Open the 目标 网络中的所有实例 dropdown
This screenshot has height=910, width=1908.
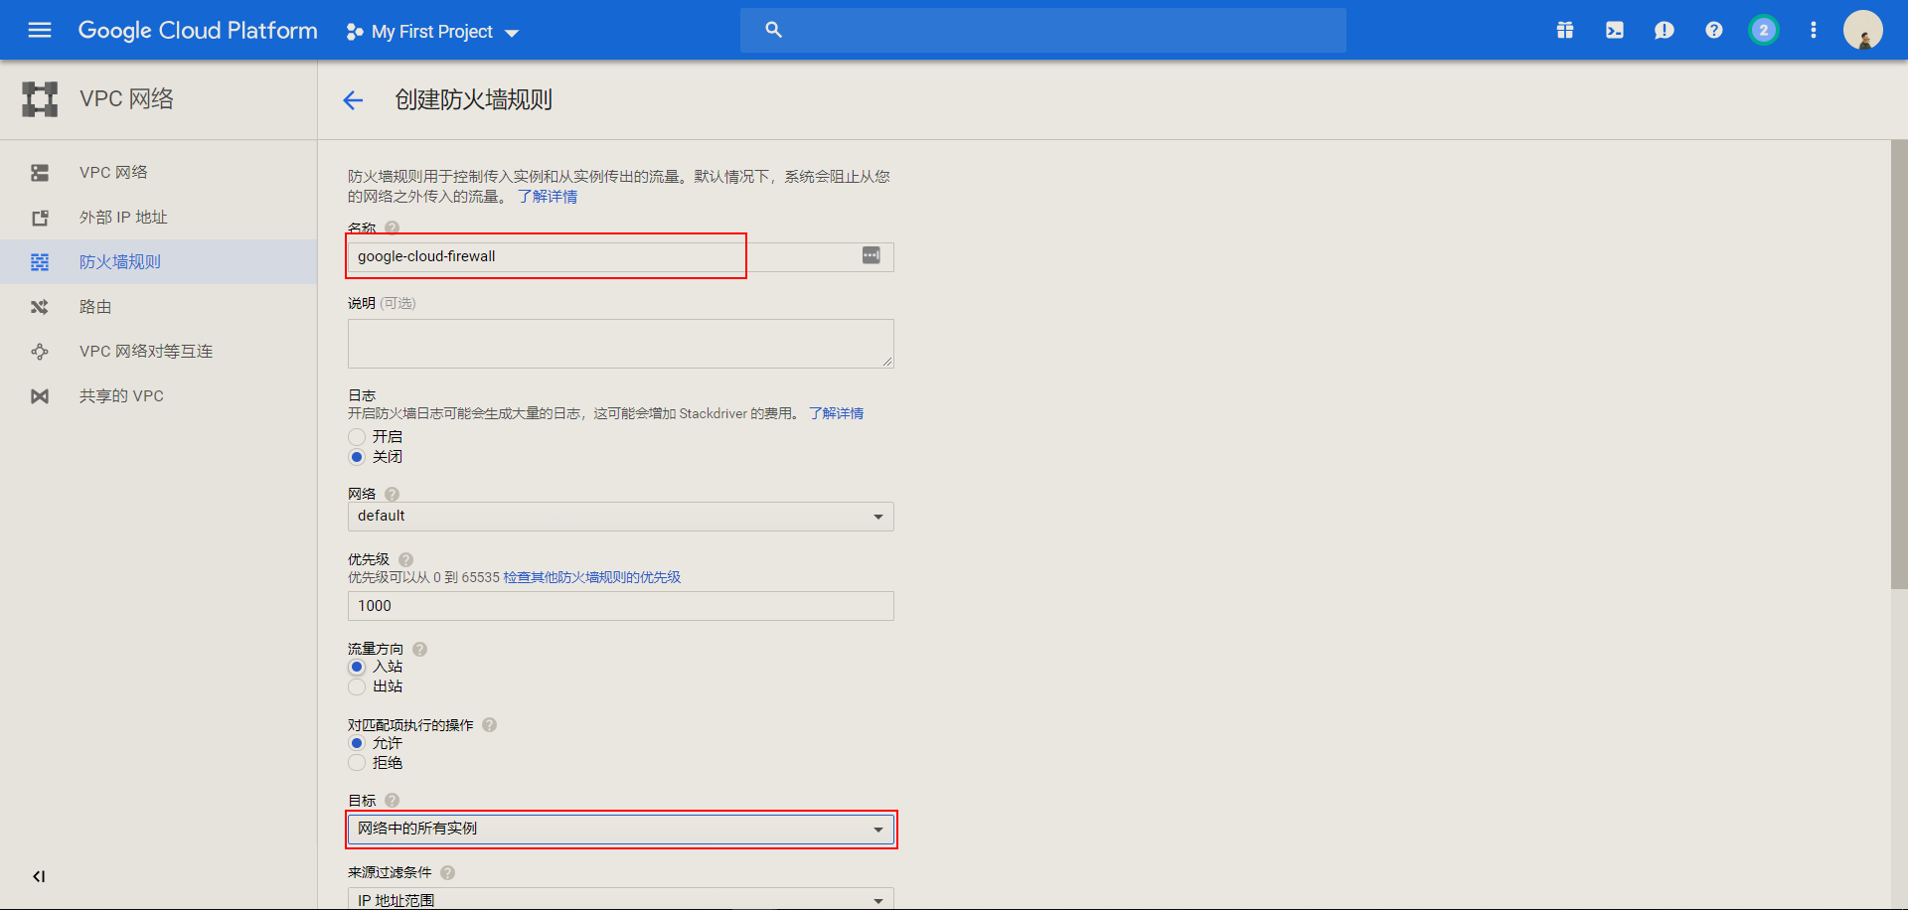point(621,829)
